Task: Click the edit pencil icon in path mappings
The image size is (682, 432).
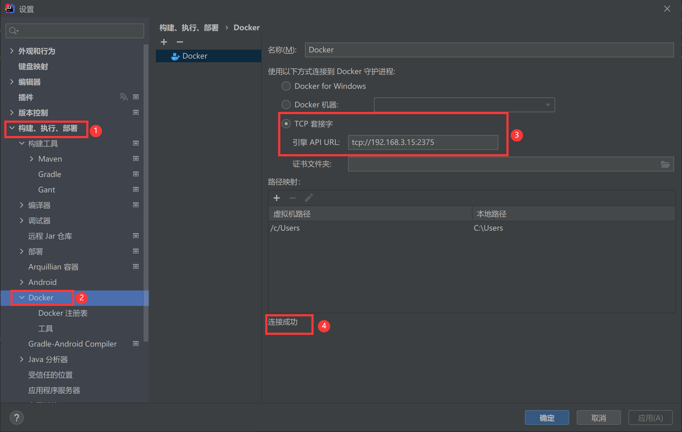Action: [309, 198]
